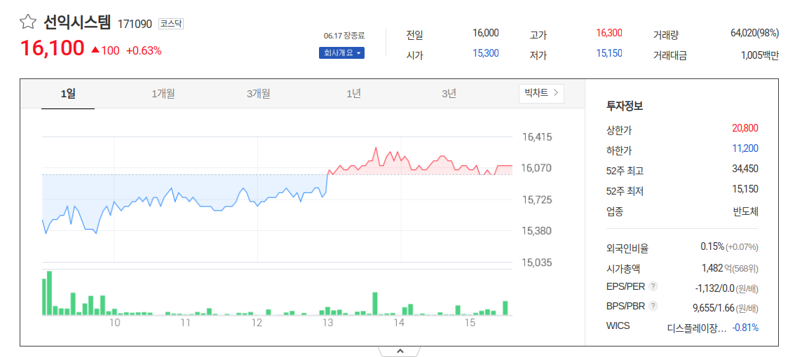Click the 16,415 price axis label
This screenshot has height=357, width=788.
(x=537, y=137)
